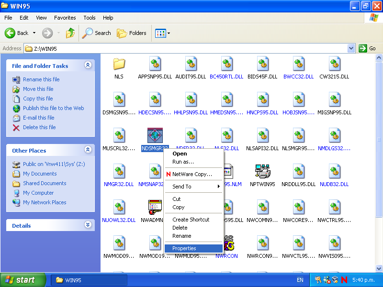
Task: Open the Back history dropdown arrow
Action: tap(34, 33)
